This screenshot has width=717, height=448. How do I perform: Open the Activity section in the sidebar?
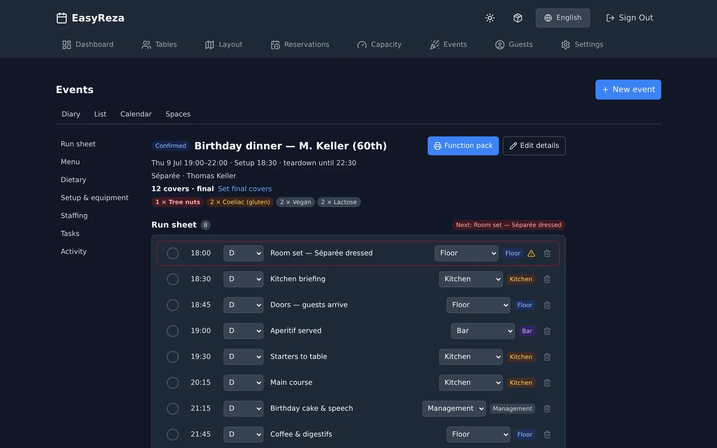(74, 252)
